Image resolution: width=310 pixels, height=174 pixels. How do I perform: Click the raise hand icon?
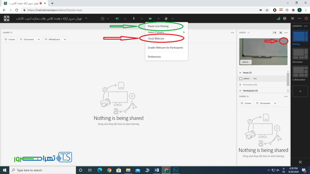pos(166,18)
